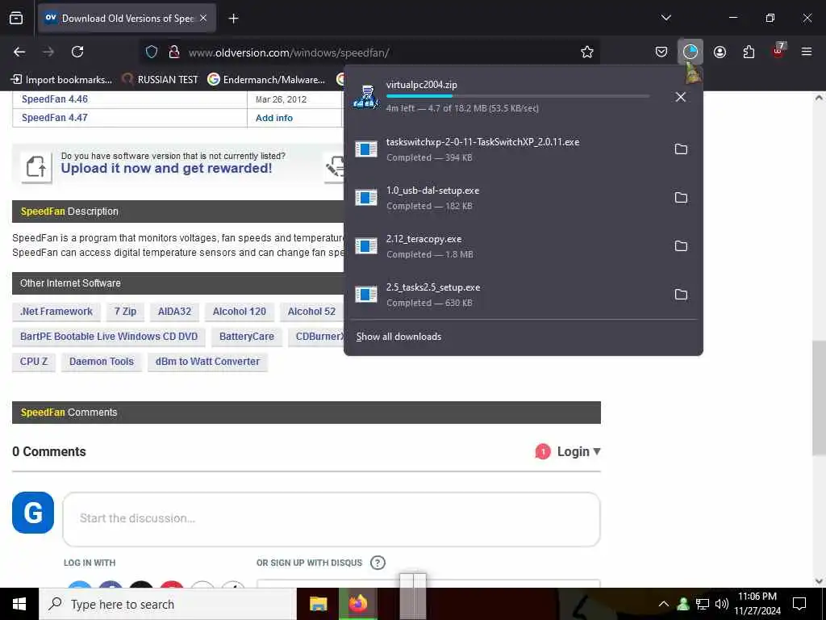Click Firefox icon in taskbar

click(358, 604)
